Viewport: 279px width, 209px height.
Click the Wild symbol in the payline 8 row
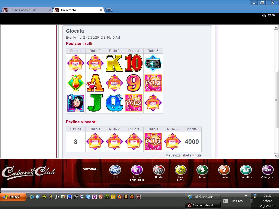(153, 142)
